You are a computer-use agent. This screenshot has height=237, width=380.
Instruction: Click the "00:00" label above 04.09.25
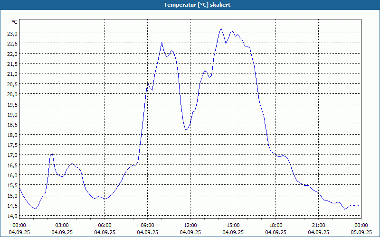pyautogui.click(x=19, y=226)
